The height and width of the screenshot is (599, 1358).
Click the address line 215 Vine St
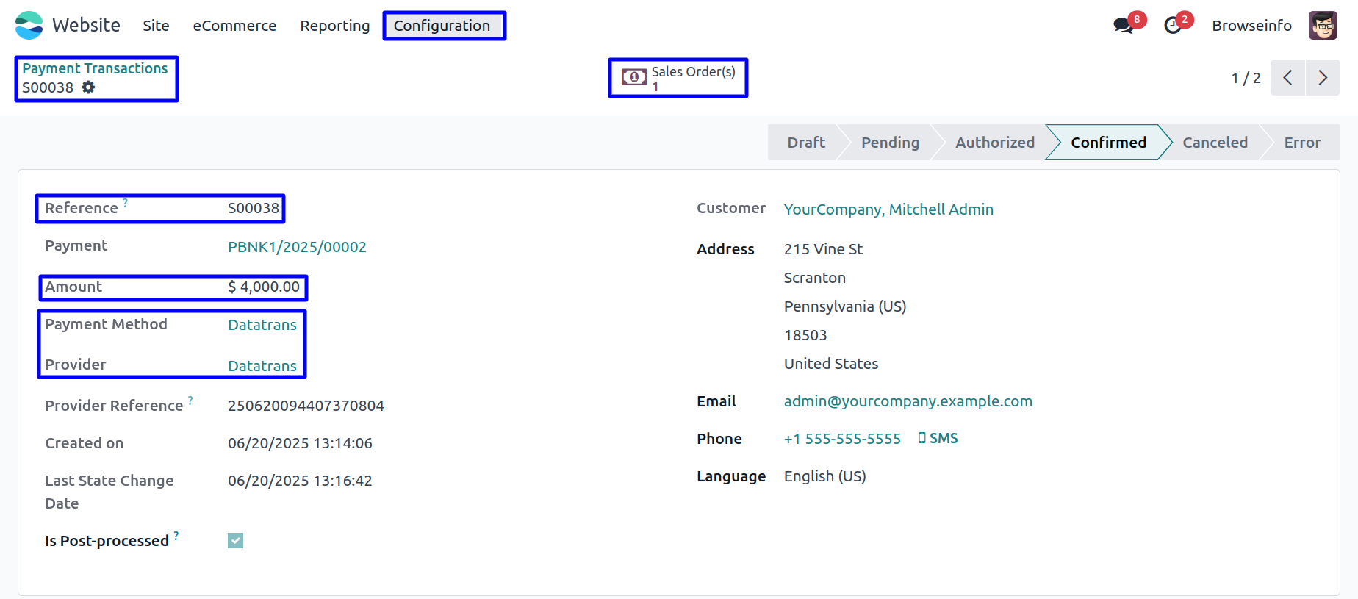coord(823,249)
